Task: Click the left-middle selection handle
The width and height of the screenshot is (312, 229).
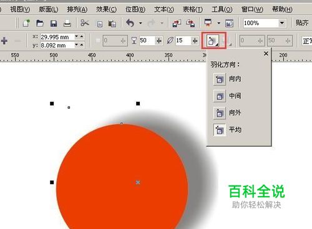Action: [52, 182]
